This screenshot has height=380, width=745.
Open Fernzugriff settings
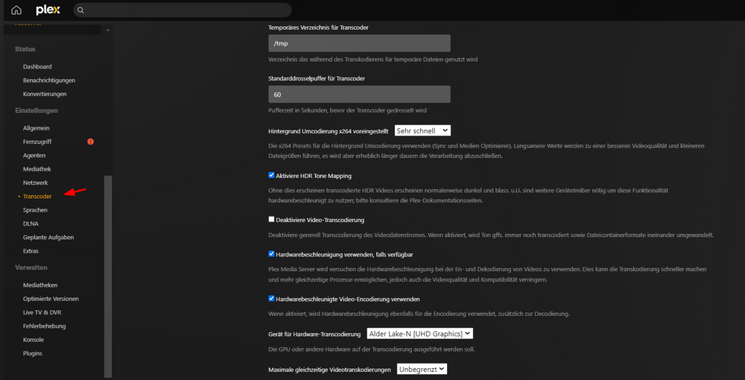pyautogui.click(x=37, y=142)
